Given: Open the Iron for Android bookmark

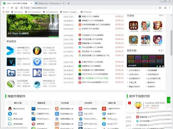Looking at the screenshot, I should pyautogui.click(x=33, y=12).
